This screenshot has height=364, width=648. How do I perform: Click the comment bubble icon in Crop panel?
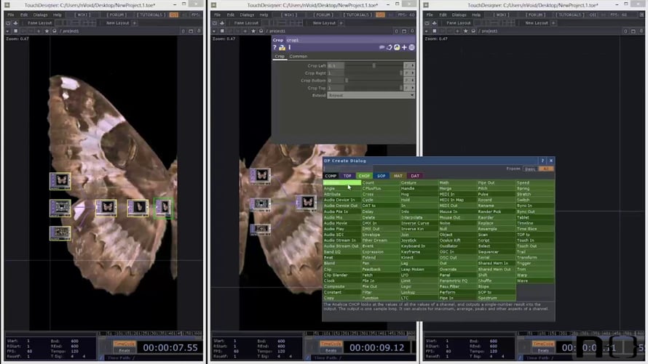(382, 47)
